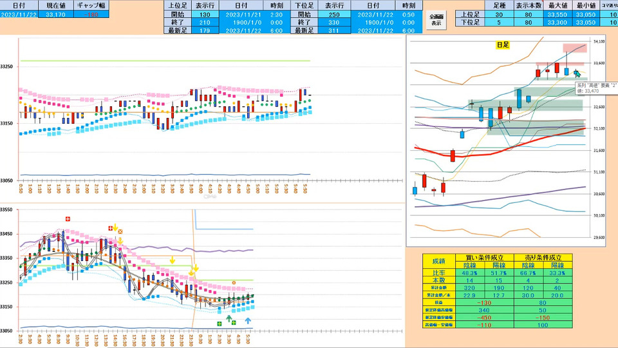
Task: Click 足種 value 5 for 下位足
Action: tap(499, 23)
